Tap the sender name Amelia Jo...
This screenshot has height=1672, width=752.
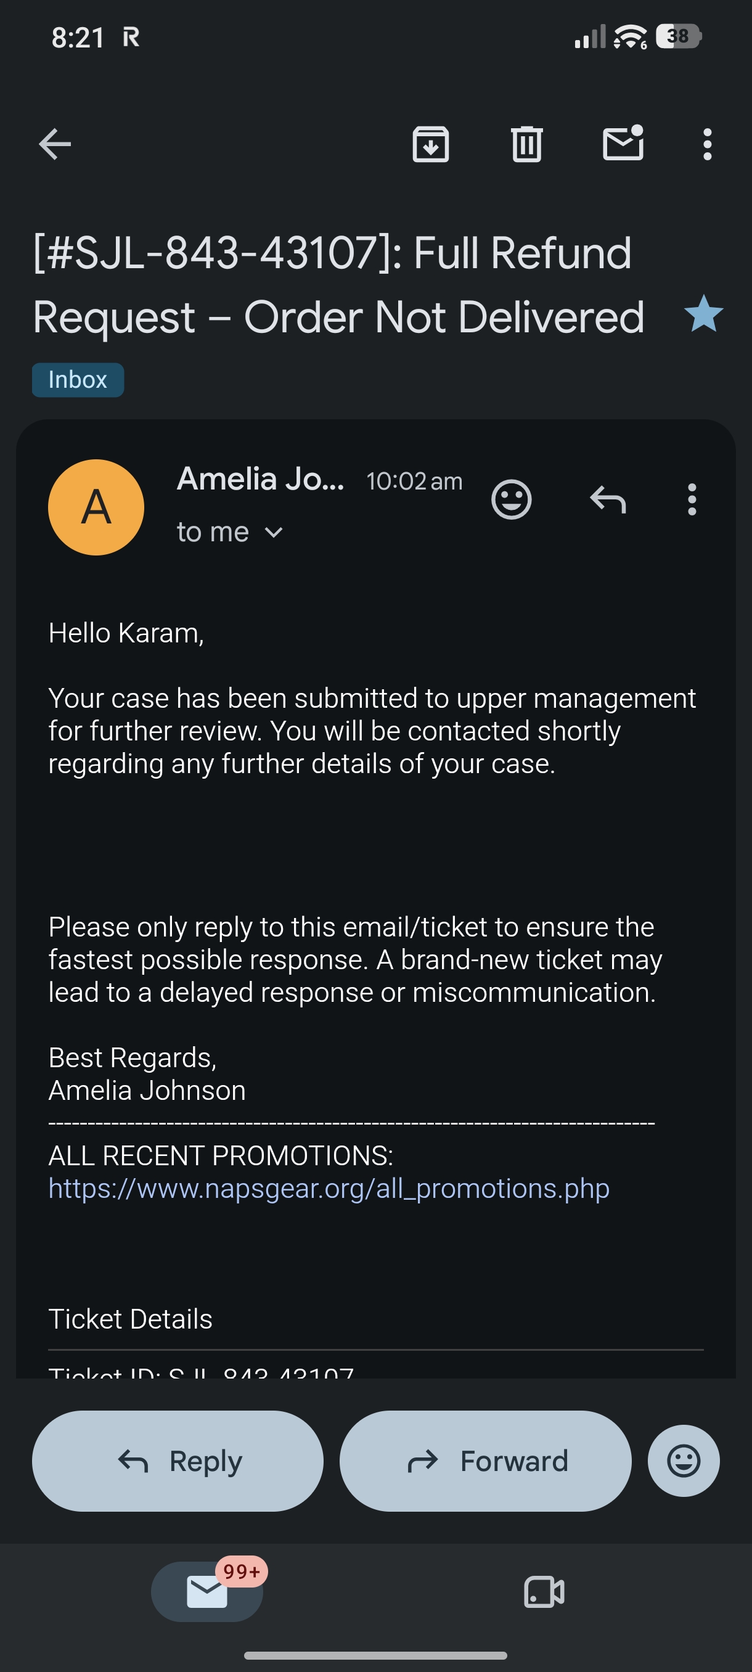pyautogui.click(x=261, y=479)
